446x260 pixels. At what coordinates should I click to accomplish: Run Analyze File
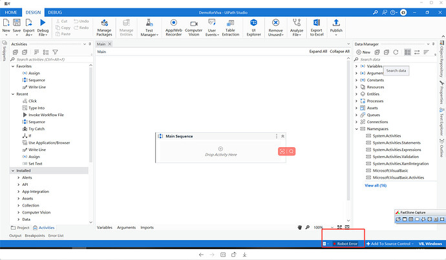click(297, 28)
